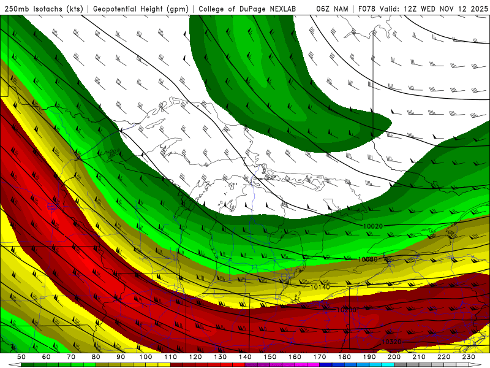Click the 230 value on the color scale
This screenshot has height=368, width=490.
pyautogui.click(x=469, y=357)
